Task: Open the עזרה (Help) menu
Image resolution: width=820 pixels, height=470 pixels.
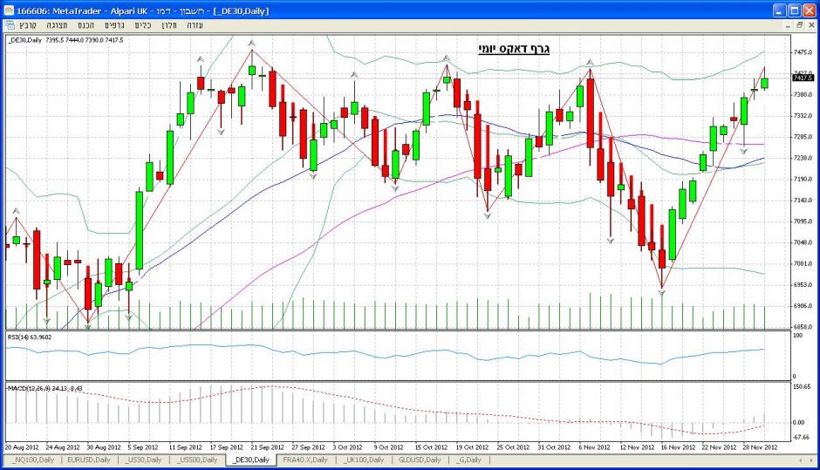Action: pyautogui.click(x=195, y=25)
